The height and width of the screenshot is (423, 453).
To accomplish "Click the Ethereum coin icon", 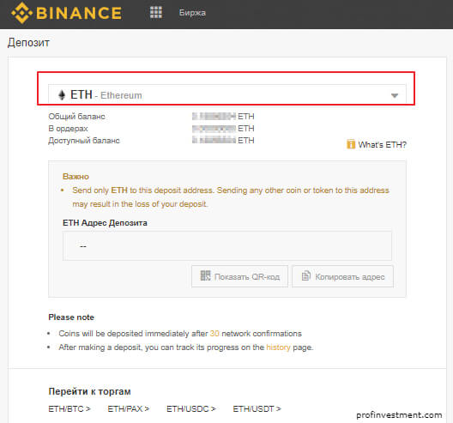I will [x=62, y=94].
